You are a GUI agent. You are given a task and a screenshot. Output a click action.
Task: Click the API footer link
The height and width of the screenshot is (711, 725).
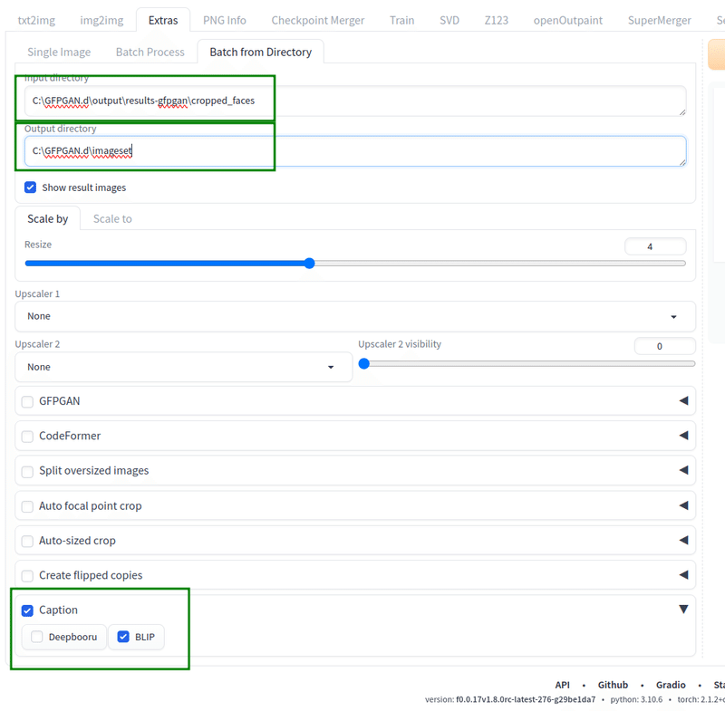click(562, 685)
